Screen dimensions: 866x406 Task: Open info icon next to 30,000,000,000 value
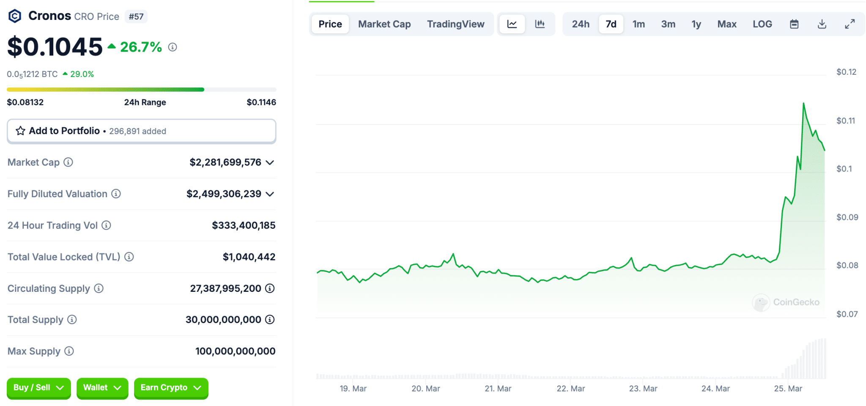pyautogui.click(x=270, y=319)
